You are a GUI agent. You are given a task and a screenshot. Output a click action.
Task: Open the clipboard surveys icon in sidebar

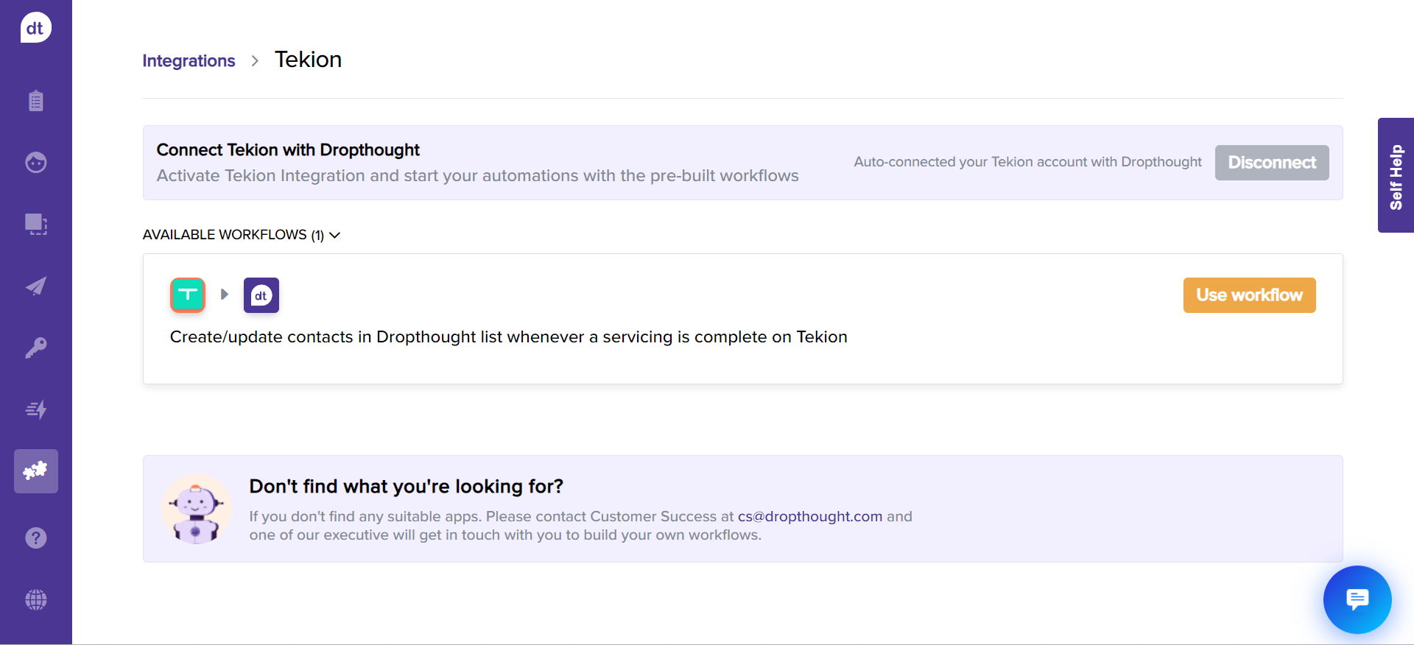(x=35, y=101)
